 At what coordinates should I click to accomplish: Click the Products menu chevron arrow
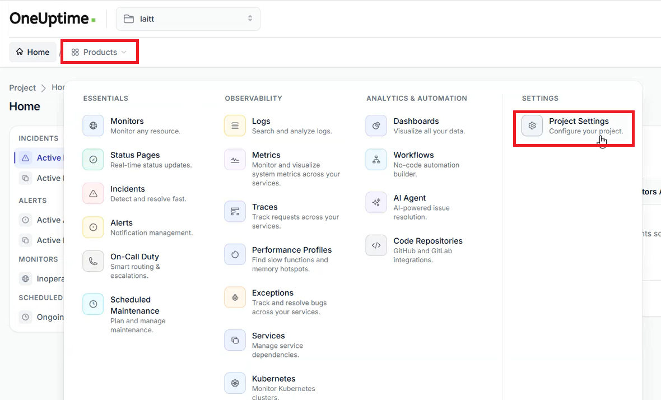[124, 52]
